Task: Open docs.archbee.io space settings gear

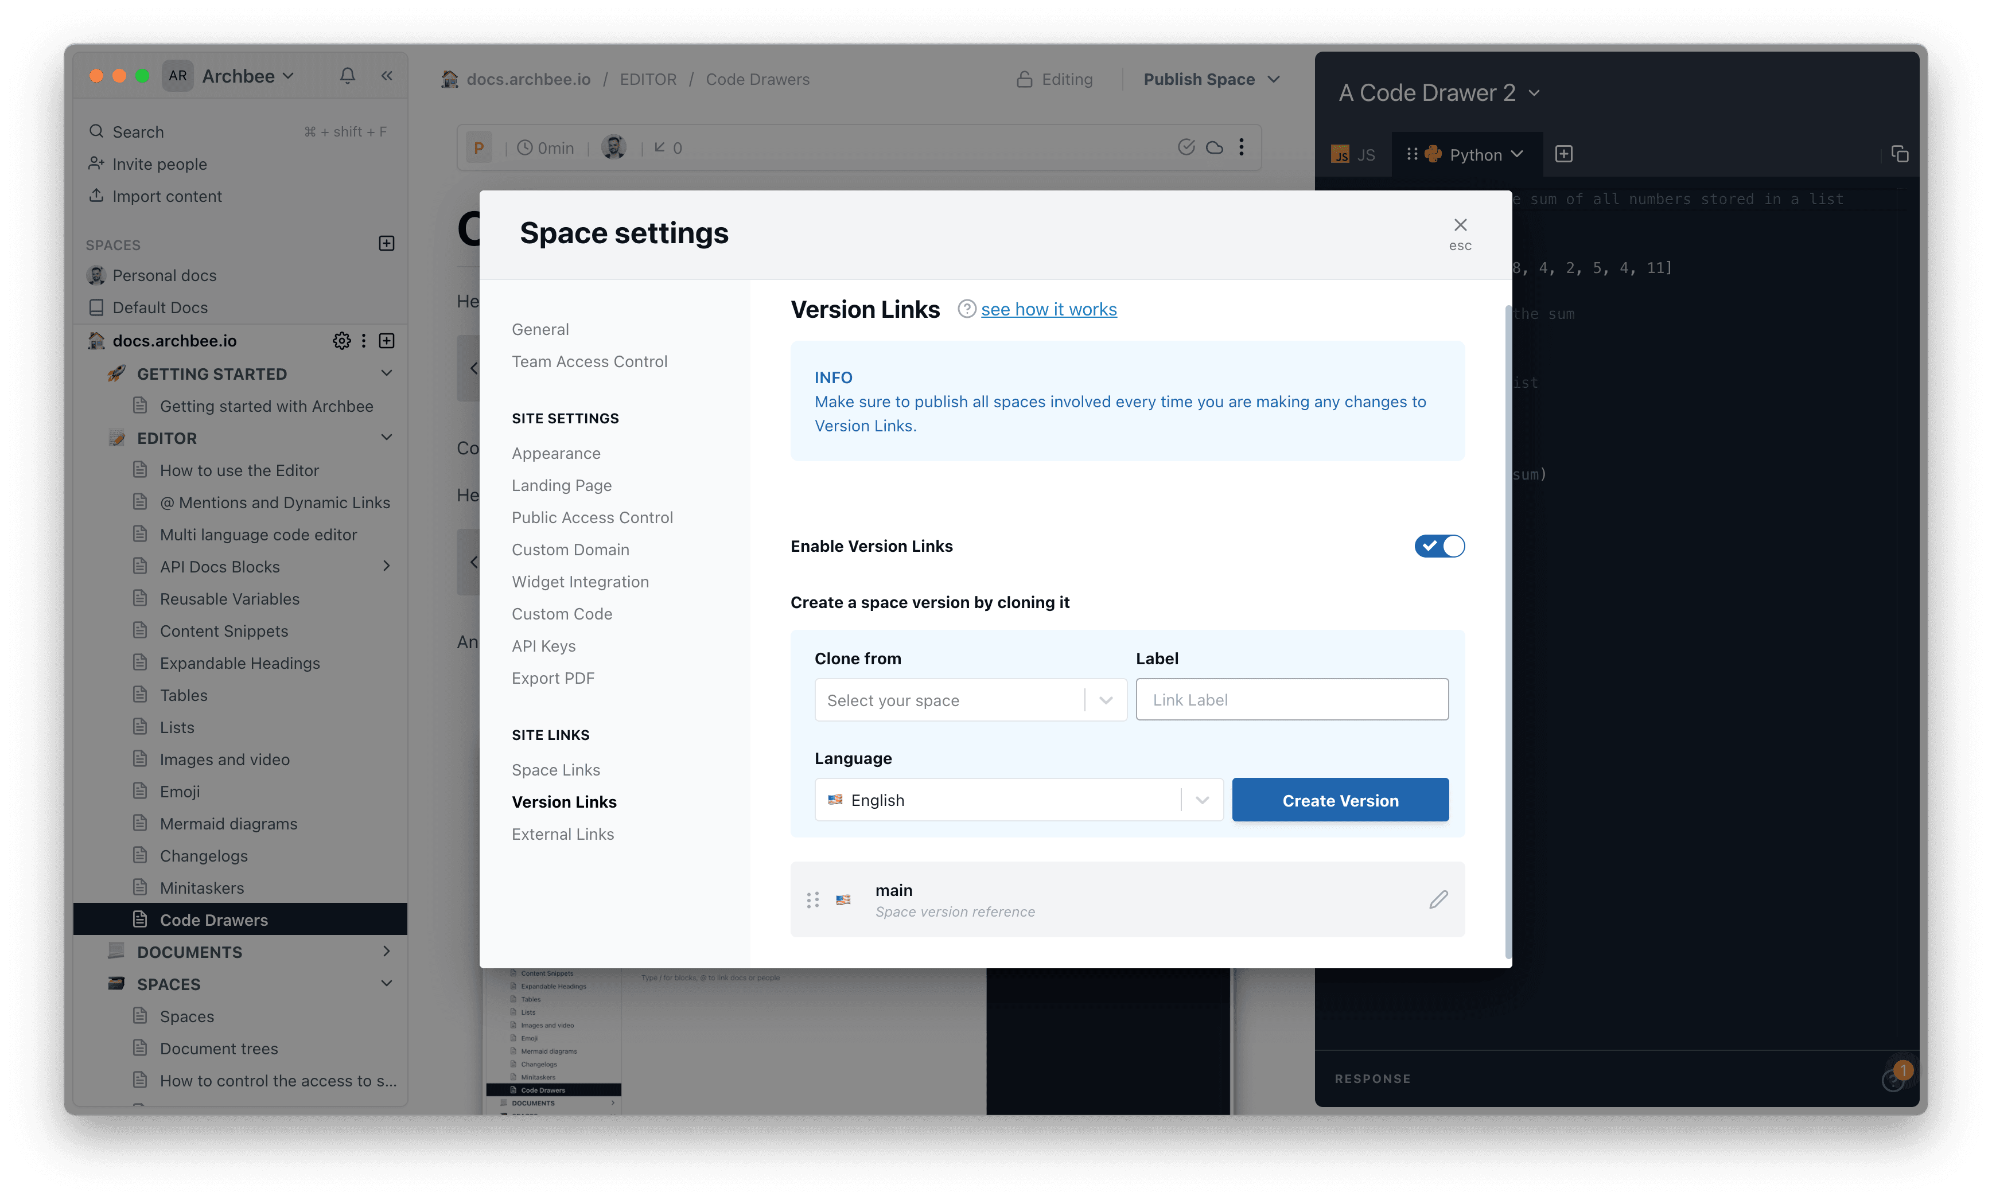Action: point(341,341)
